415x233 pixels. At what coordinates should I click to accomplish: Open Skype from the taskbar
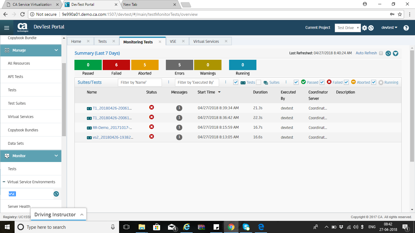click(x=246, y=227)
